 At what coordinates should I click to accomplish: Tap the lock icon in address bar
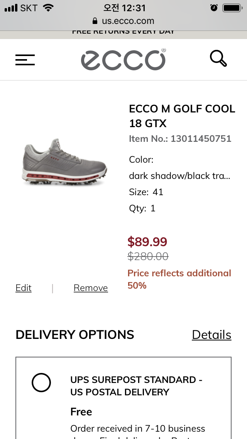pyautogui.click(x=95, y=21)
